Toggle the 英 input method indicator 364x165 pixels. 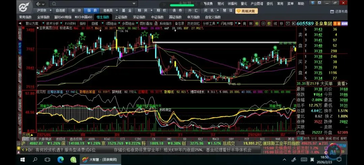(312, 160)
